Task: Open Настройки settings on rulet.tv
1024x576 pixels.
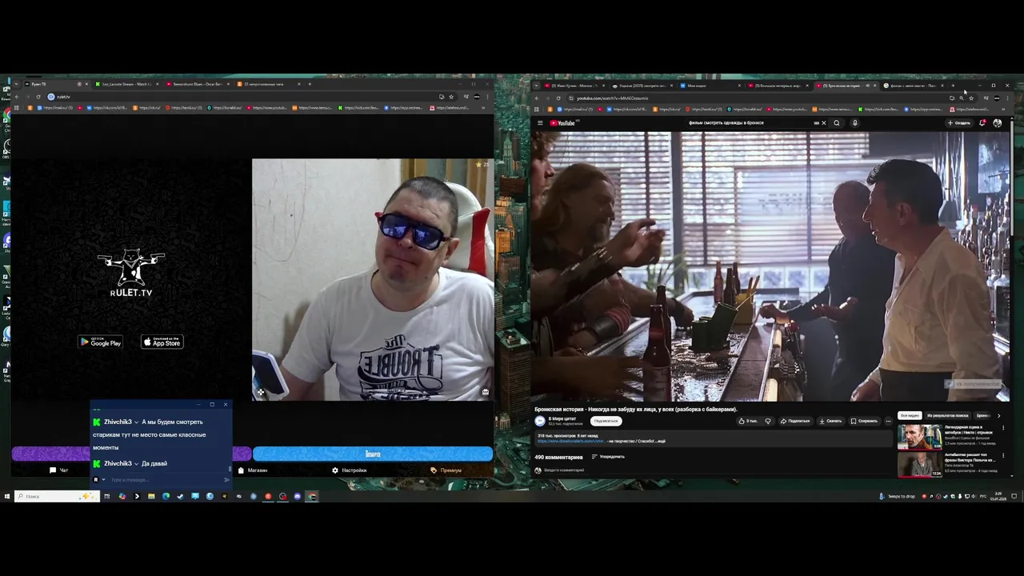Action: (x=350, y=470)
